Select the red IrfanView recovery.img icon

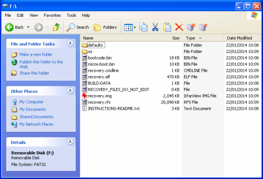pos(85,96)
